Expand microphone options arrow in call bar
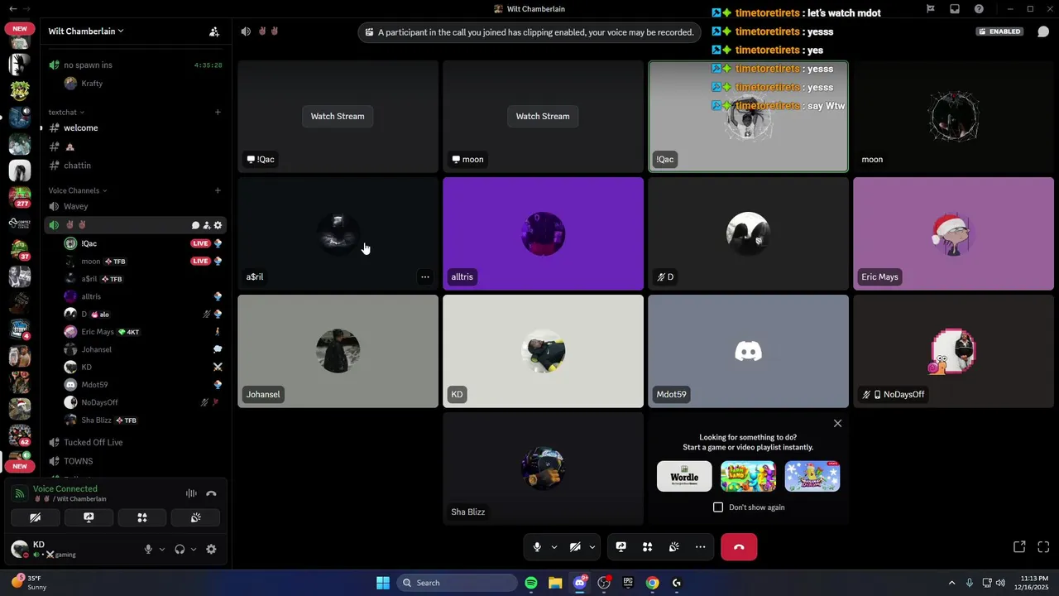The width and height of the screenshot is (1059, 596). pos(554,547)
